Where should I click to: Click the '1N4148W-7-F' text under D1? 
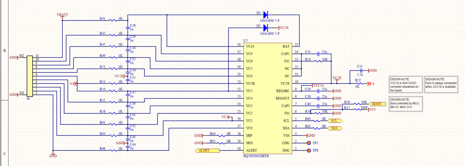coord(269,21)
